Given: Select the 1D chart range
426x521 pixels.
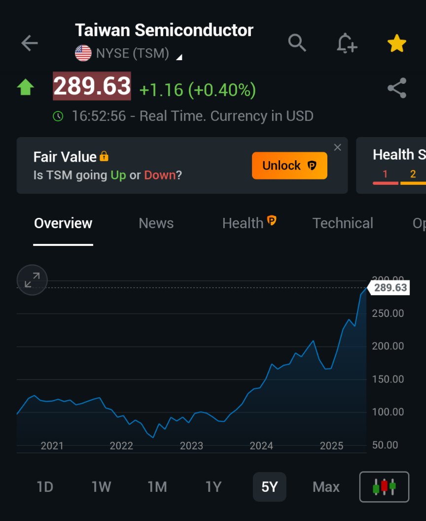Looking at the screenshot, I should [45, 487].
